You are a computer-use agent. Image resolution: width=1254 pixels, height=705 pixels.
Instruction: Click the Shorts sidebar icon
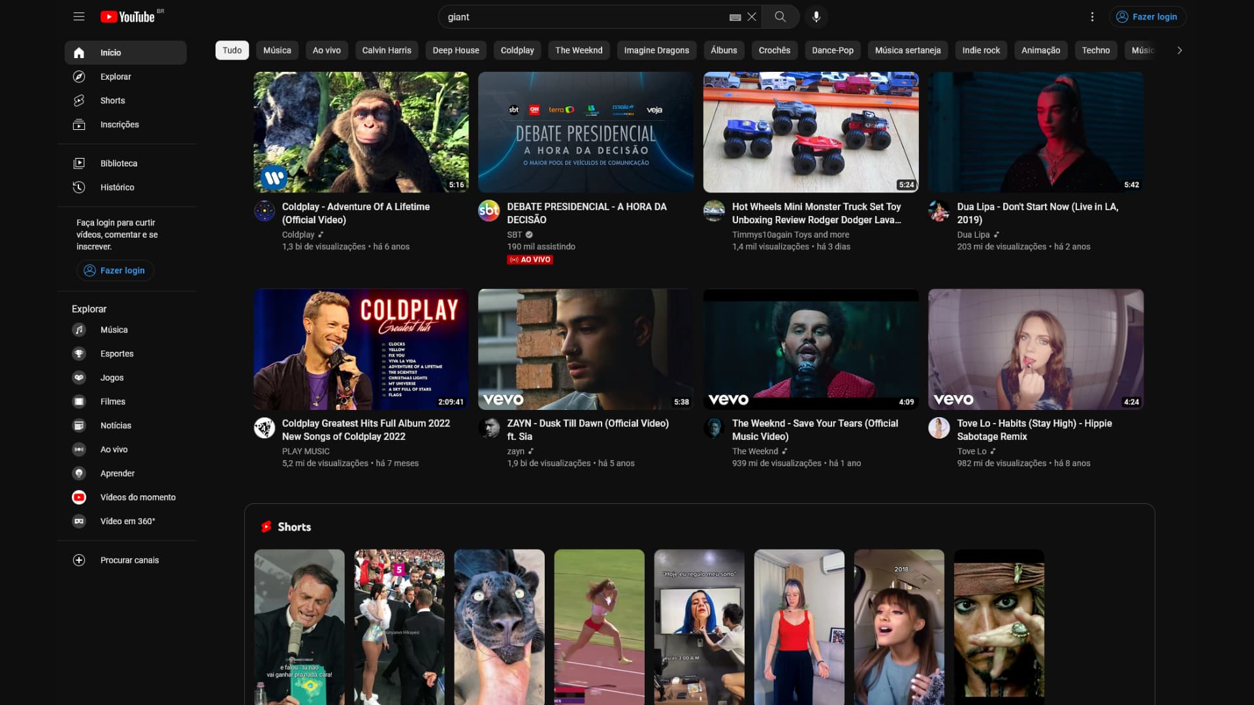78,100
